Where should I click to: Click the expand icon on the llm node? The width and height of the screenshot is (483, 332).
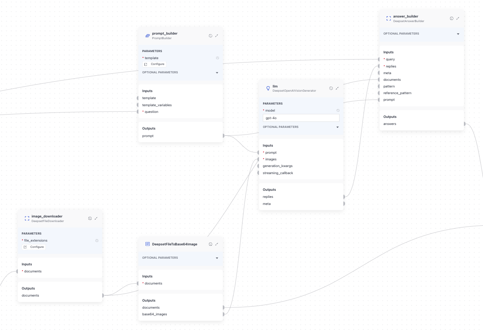pos(337,88)
